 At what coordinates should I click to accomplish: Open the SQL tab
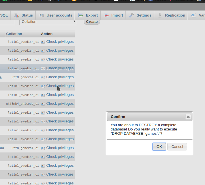pyautogui.click(x=4, y=15)
